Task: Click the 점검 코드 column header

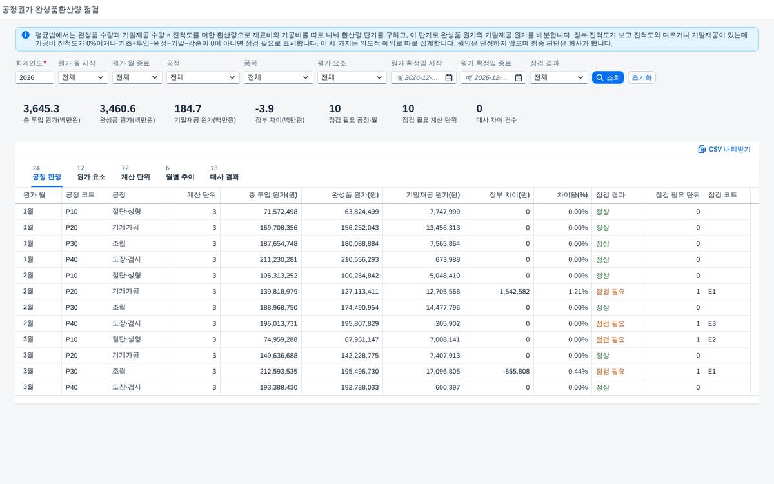Action: (728, 195)
